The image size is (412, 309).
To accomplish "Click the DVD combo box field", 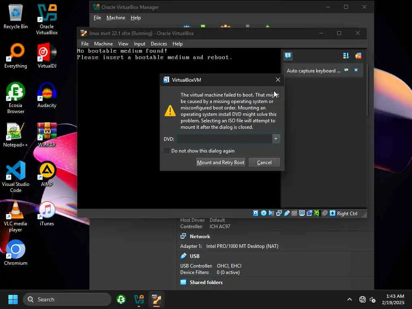I will 229,139.
